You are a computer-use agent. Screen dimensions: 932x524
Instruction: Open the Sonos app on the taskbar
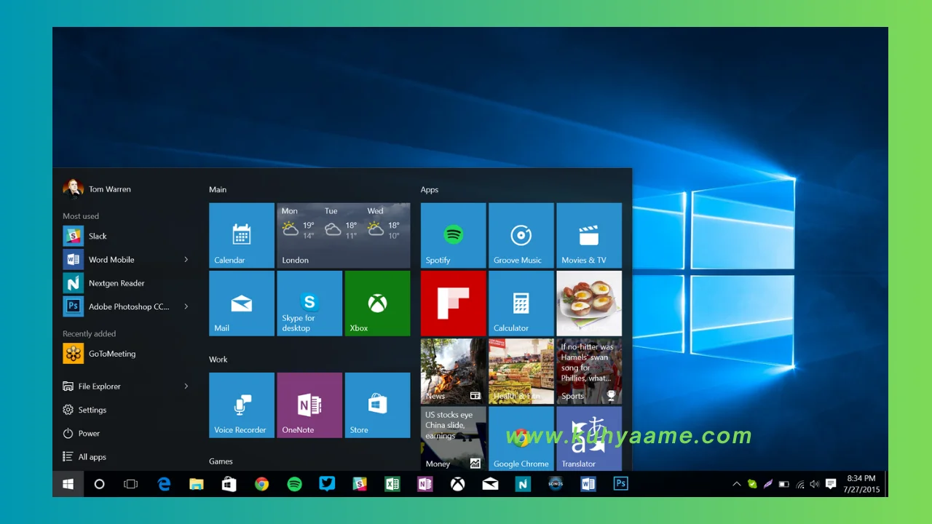coord(556,484)
